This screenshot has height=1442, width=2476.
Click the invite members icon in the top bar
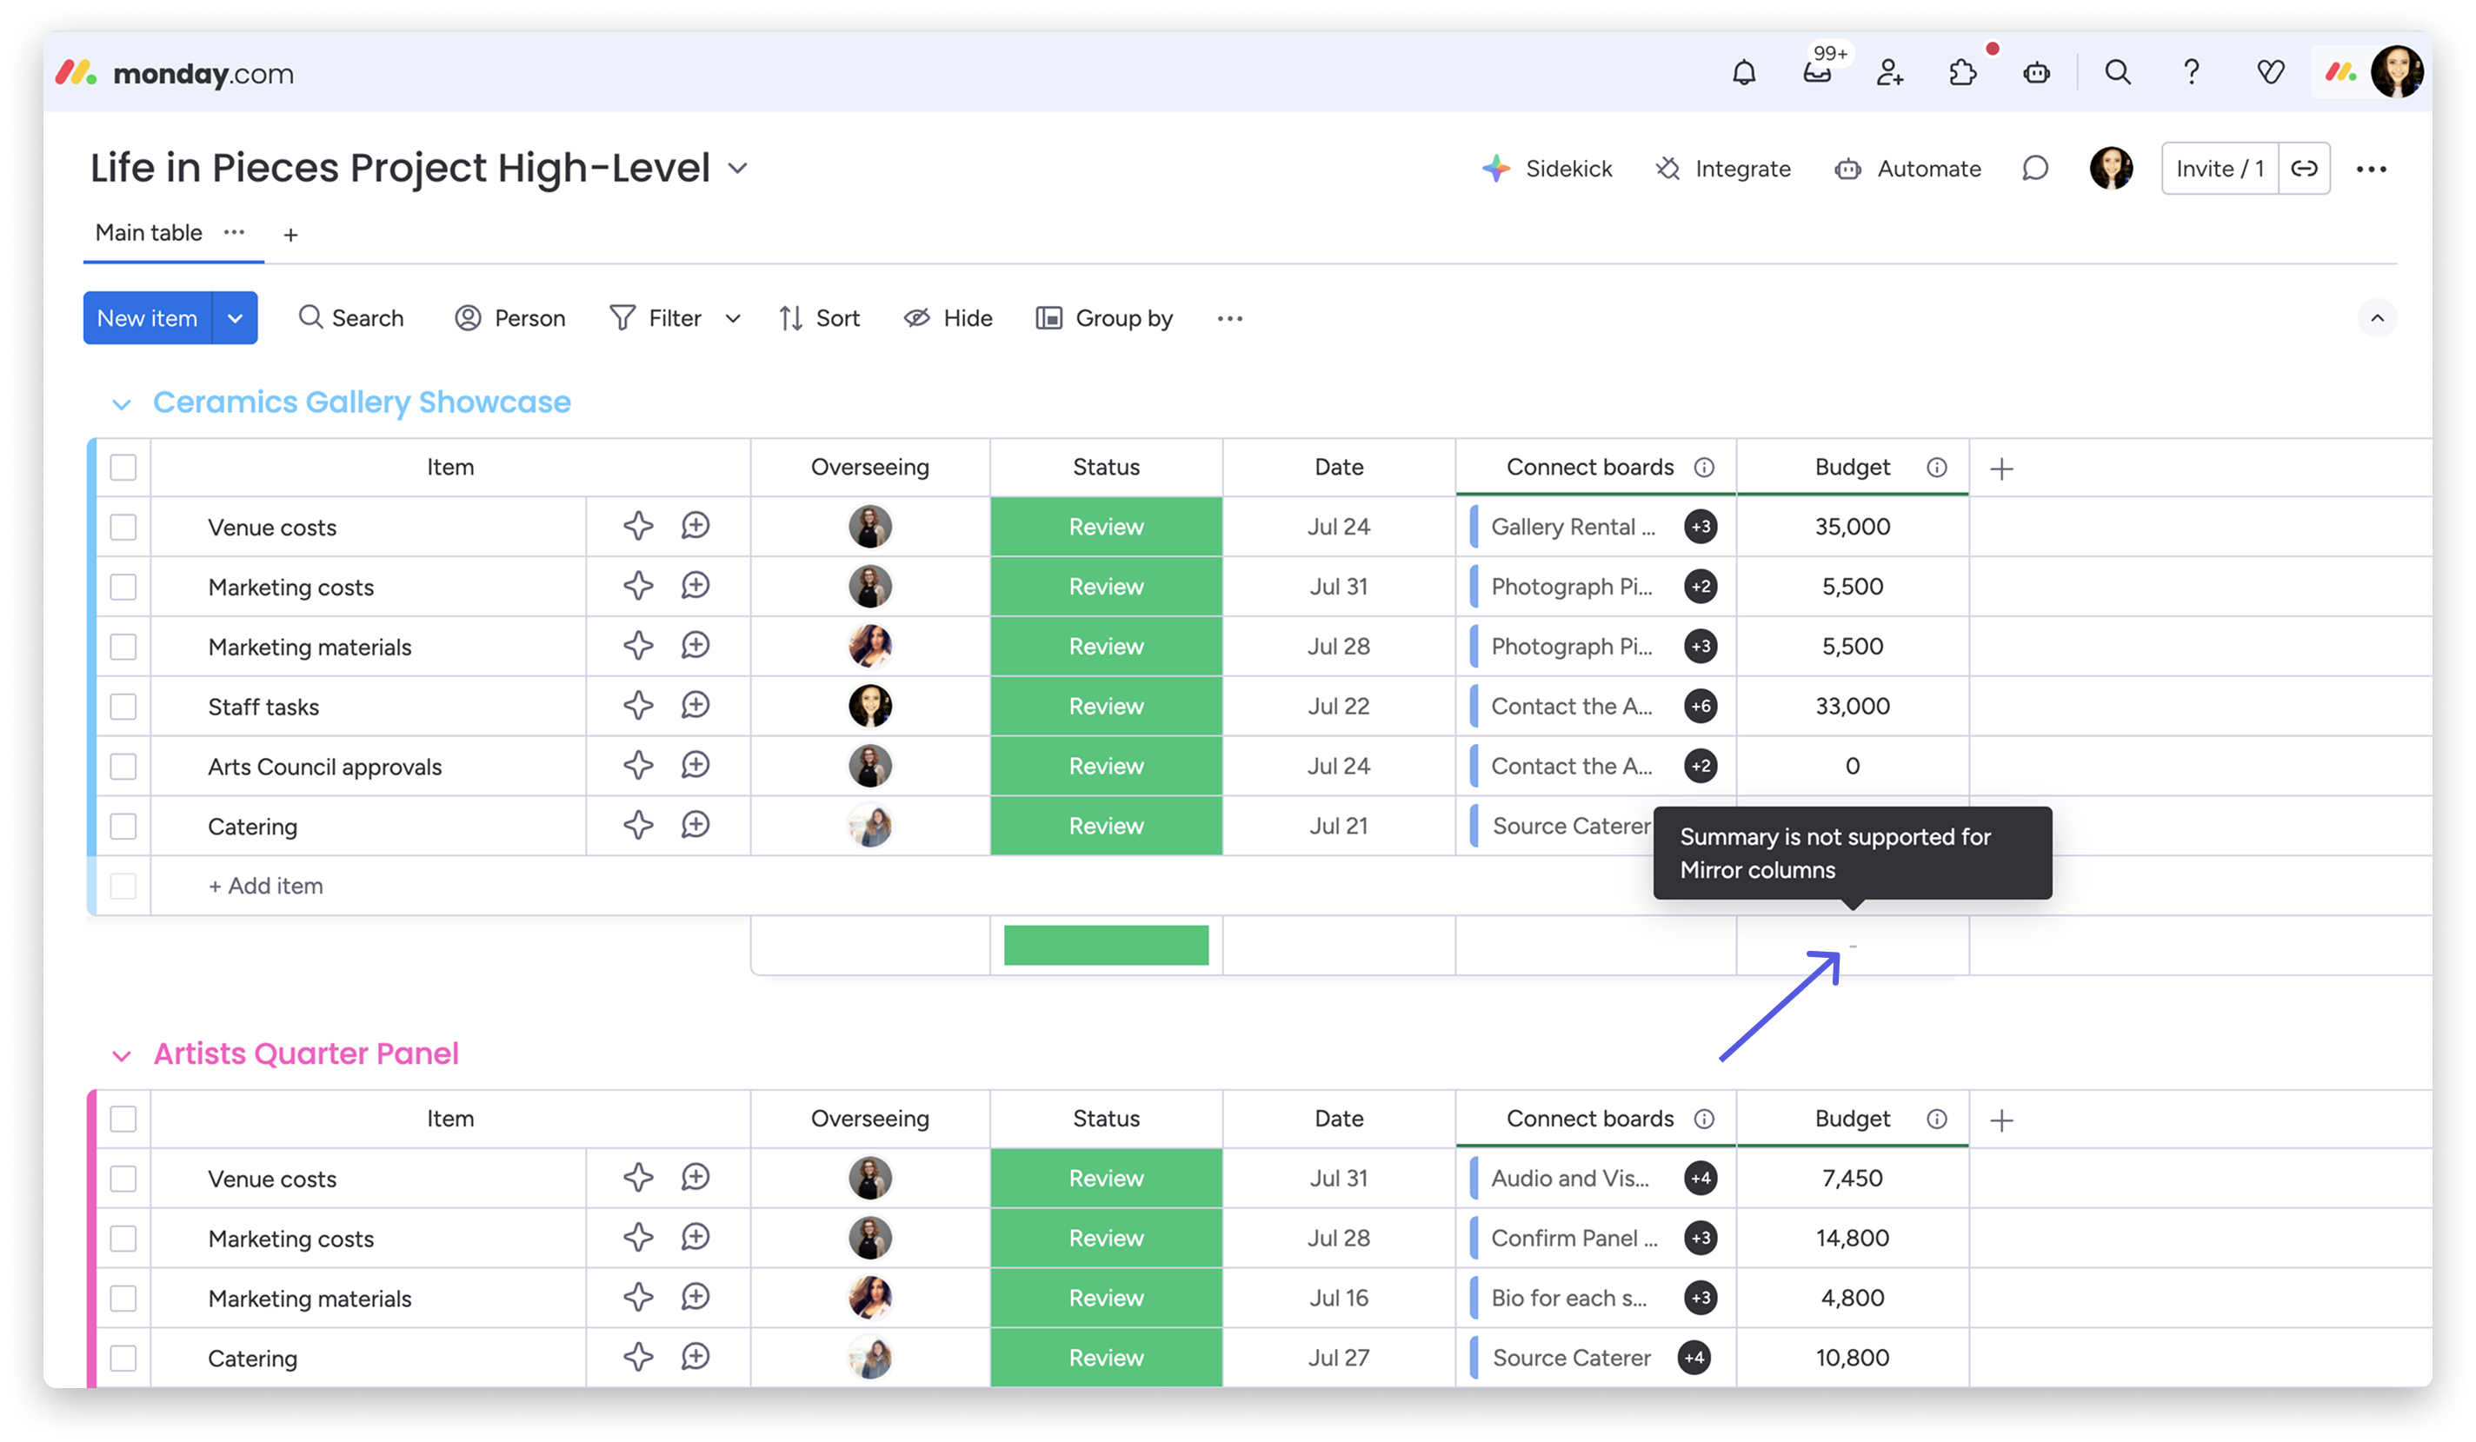pos(1889,73)
